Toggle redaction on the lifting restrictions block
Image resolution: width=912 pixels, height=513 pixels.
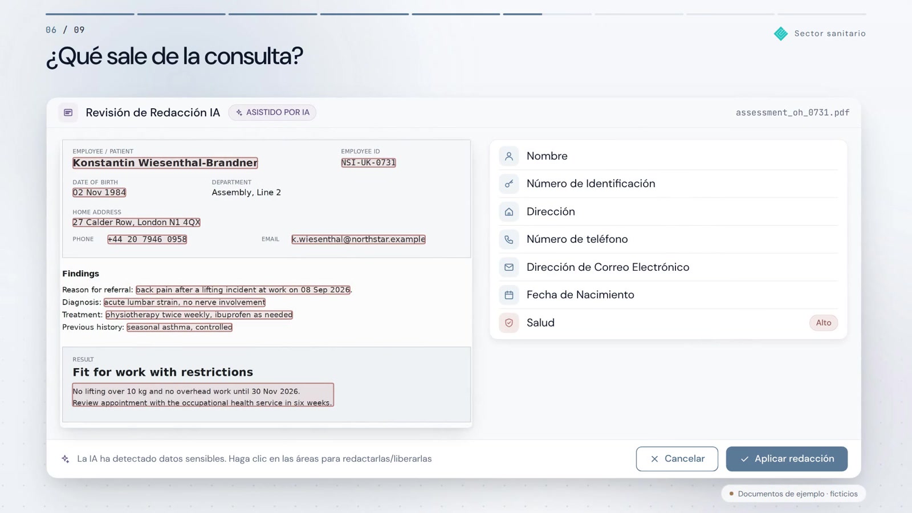203,395
